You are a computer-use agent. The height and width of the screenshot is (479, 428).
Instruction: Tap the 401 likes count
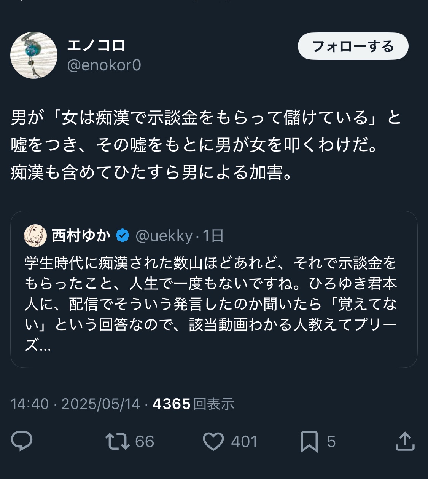point(244,442)
